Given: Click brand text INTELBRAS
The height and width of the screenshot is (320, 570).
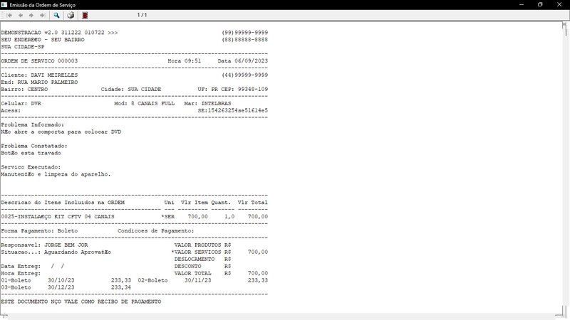Looking at the screenshot, I should [216, 103].
